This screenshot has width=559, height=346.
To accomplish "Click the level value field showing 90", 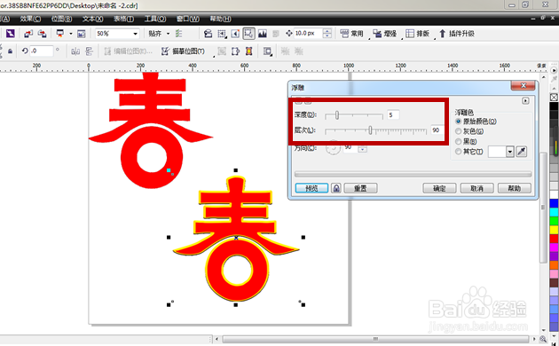I will click(437, 130).
